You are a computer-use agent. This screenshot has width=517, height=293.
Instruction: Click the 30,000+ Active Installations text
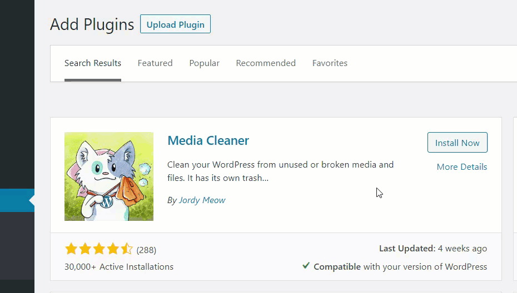pos(119,267)
